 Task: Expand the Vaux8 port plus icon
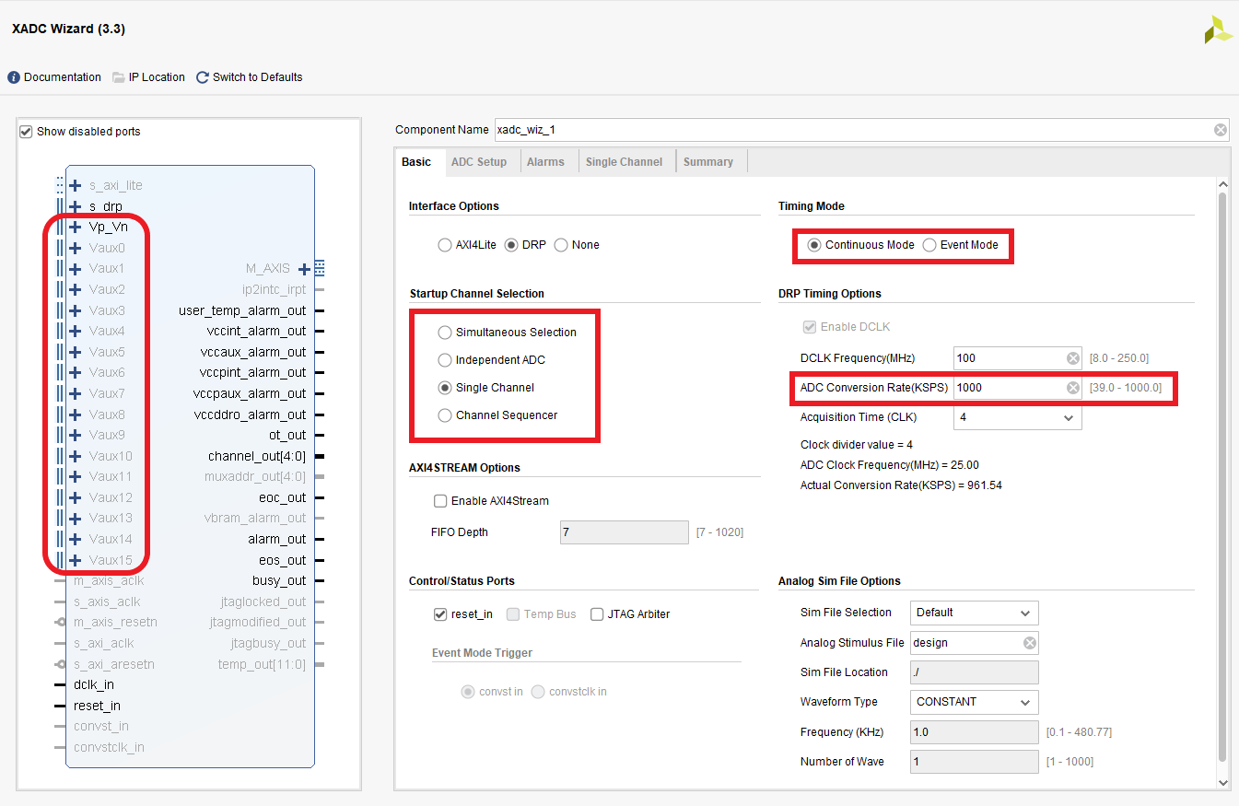pos(76,415)
